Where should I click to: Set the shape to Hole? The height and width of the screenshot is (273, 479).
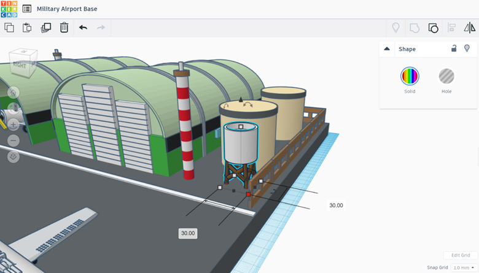446,76
